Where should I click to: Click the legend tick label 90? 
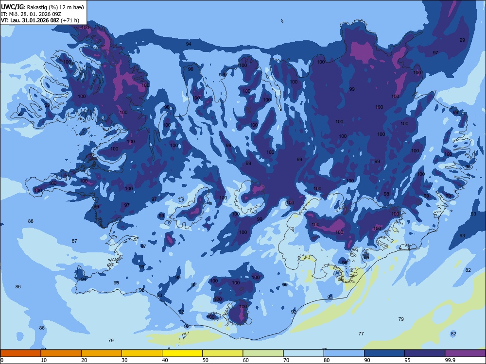tap(367, 360)
